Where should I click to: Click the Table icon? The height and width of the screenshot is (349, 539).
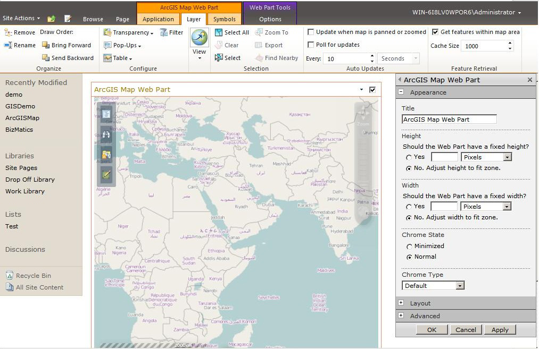point(107,58)
